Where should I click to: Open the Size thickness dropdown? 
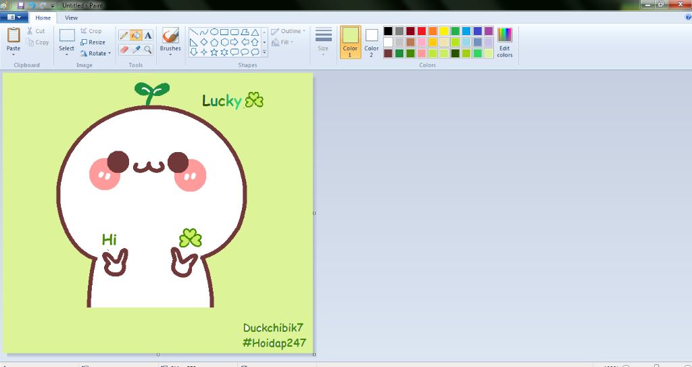324,41
